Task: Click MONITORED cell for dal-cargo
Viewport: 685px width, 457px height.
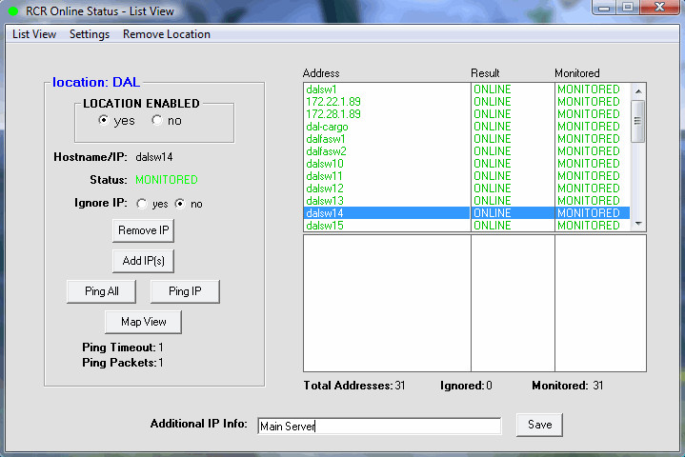Action: [x=589, y=127]
